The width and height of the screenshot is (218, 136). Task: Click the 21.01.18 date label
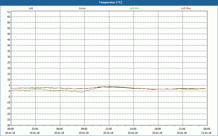pos(206,133)
